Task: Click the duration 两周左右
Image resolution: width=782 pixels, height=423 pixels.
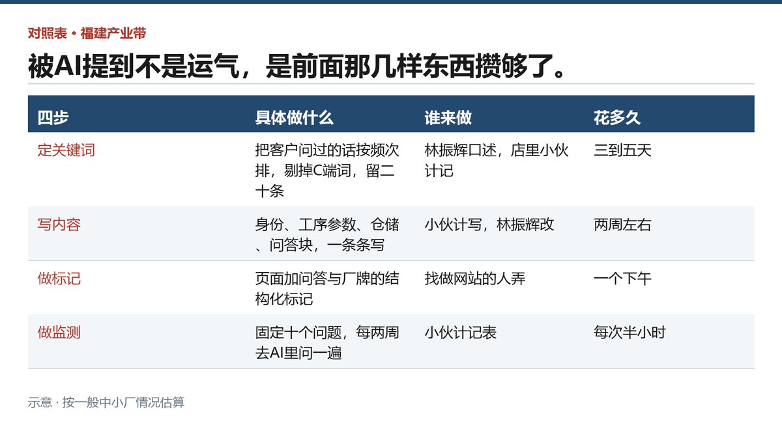Action: click(622, 225)
